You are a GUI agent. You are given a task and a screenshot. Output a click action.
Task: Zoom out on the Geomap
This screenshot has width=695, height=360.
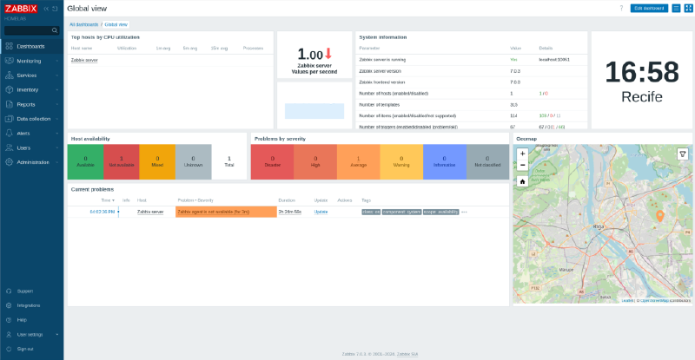522,164
